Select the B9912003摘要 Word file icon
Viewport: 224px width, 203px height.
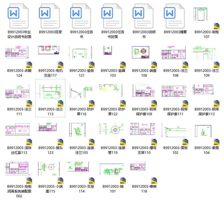[174, 16]
